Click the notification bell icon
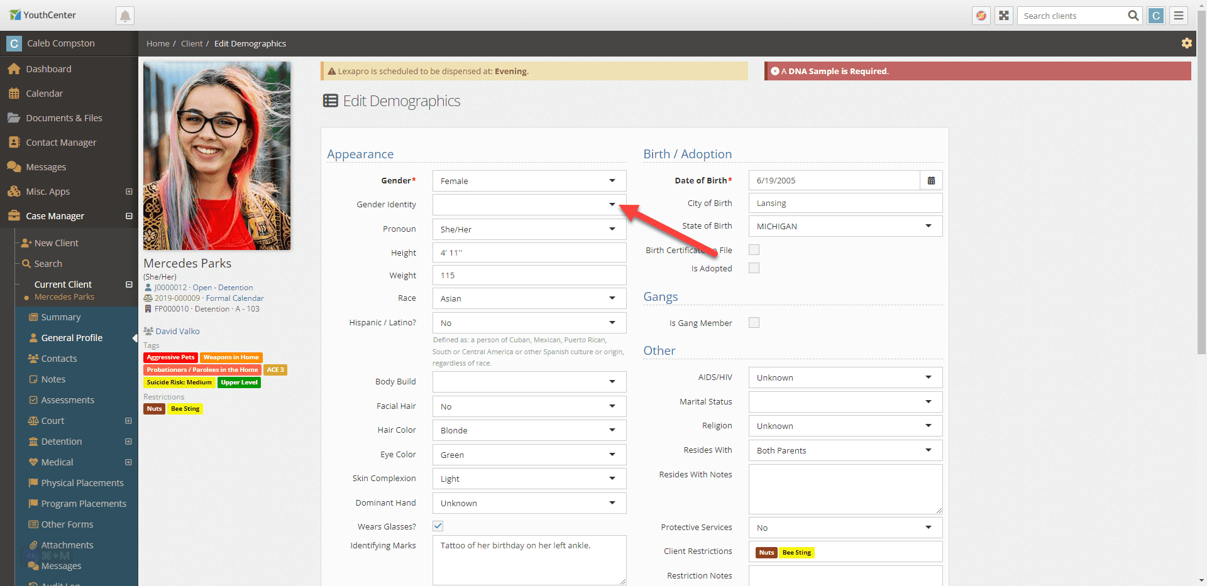Image resolution: width=1207 pixels, height=586 pixels. pos(125,16)
